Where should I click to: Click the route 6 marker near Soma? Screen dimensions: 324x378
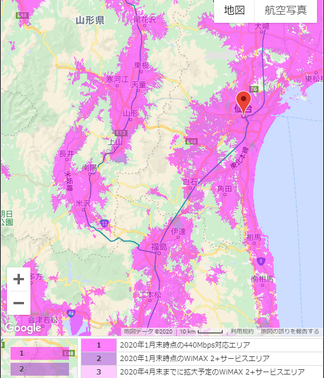pos(261,261)
